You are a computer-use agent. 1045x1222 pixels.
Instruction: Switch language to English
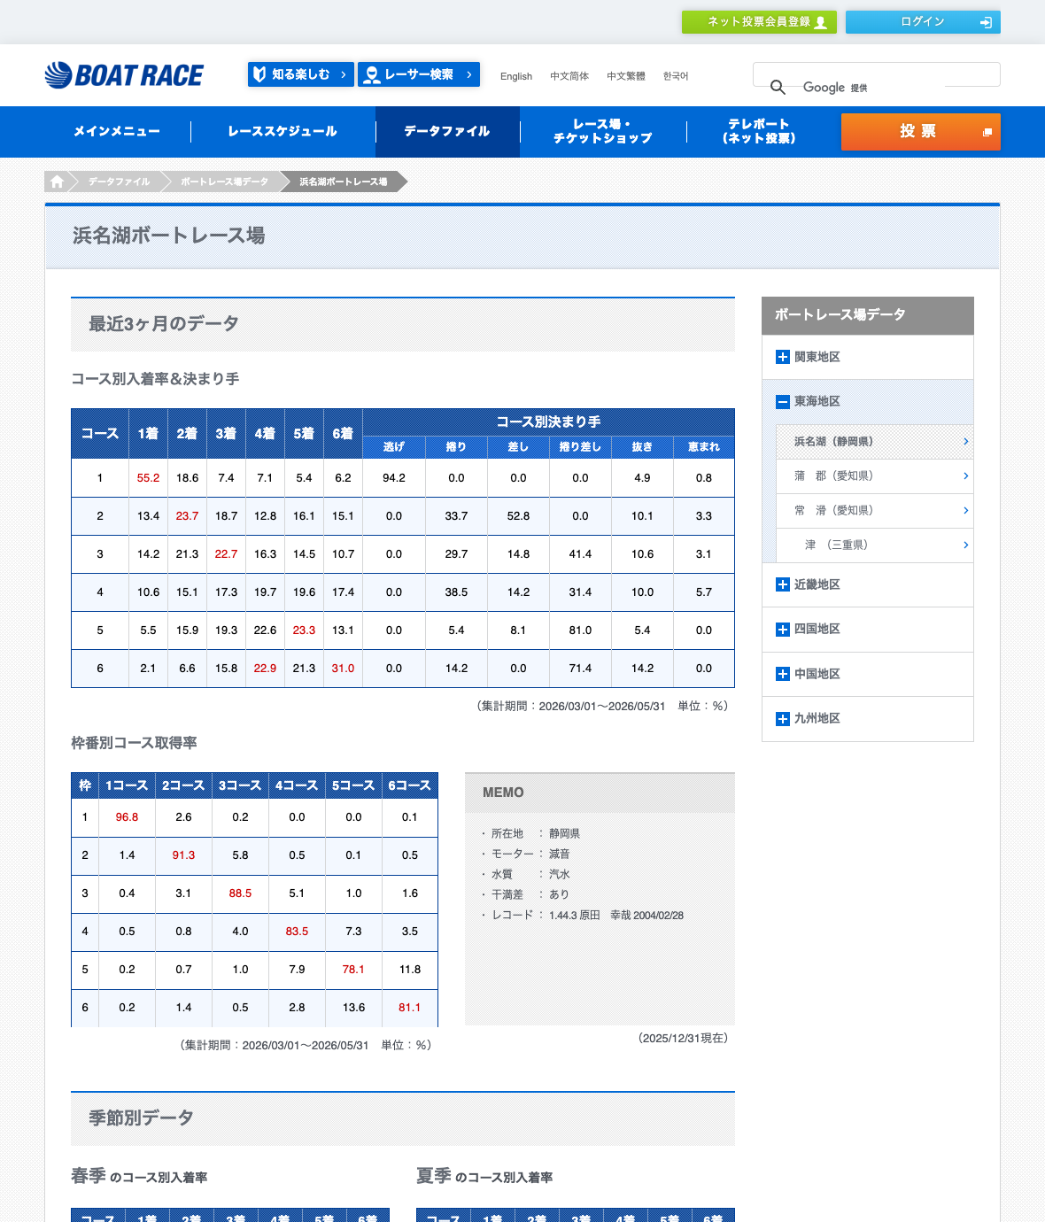pos(516,76)
